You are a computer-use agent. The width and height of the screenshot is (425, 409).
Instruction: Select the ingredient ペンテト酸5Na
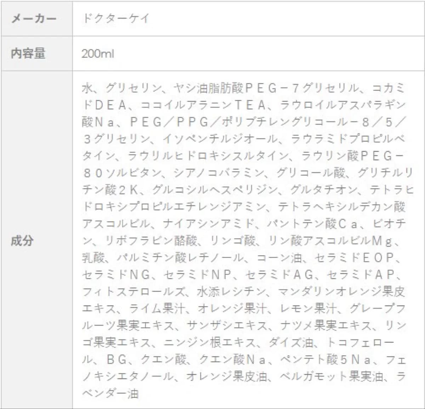[325, 360]
